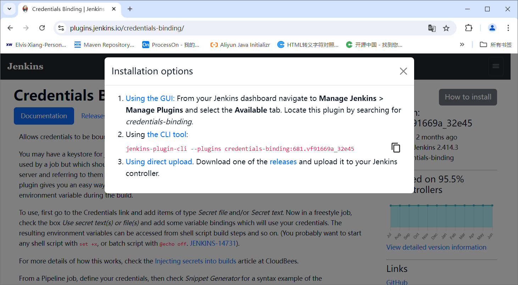Open Aliyun Java Initializr bookmark
518x285 pixels.
[x=240, y=45]
